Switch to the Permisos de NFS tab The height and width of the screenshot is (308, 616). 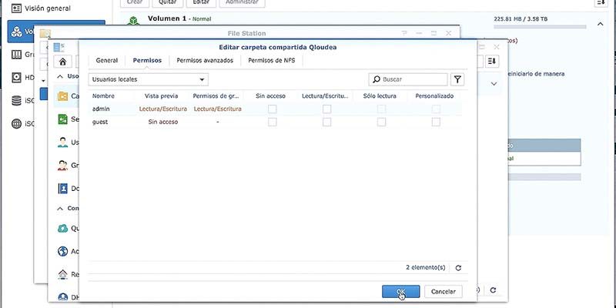point(272,61)
